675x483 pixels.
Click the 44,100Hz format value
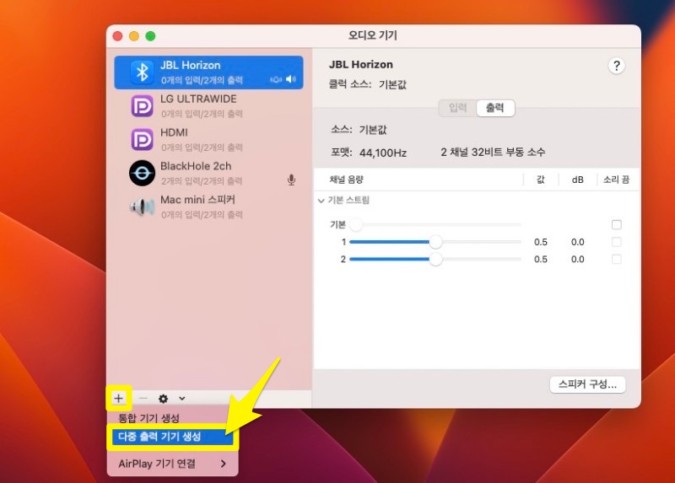[383, 153]
